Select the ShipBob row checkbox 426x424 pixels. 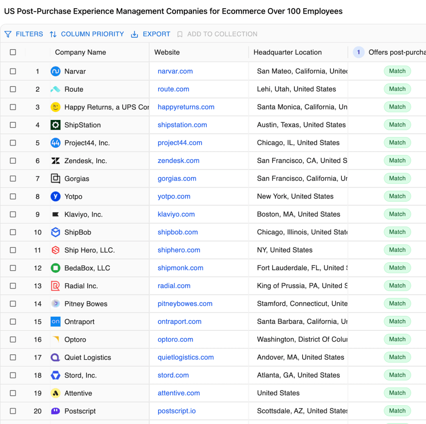coord(13,232)
